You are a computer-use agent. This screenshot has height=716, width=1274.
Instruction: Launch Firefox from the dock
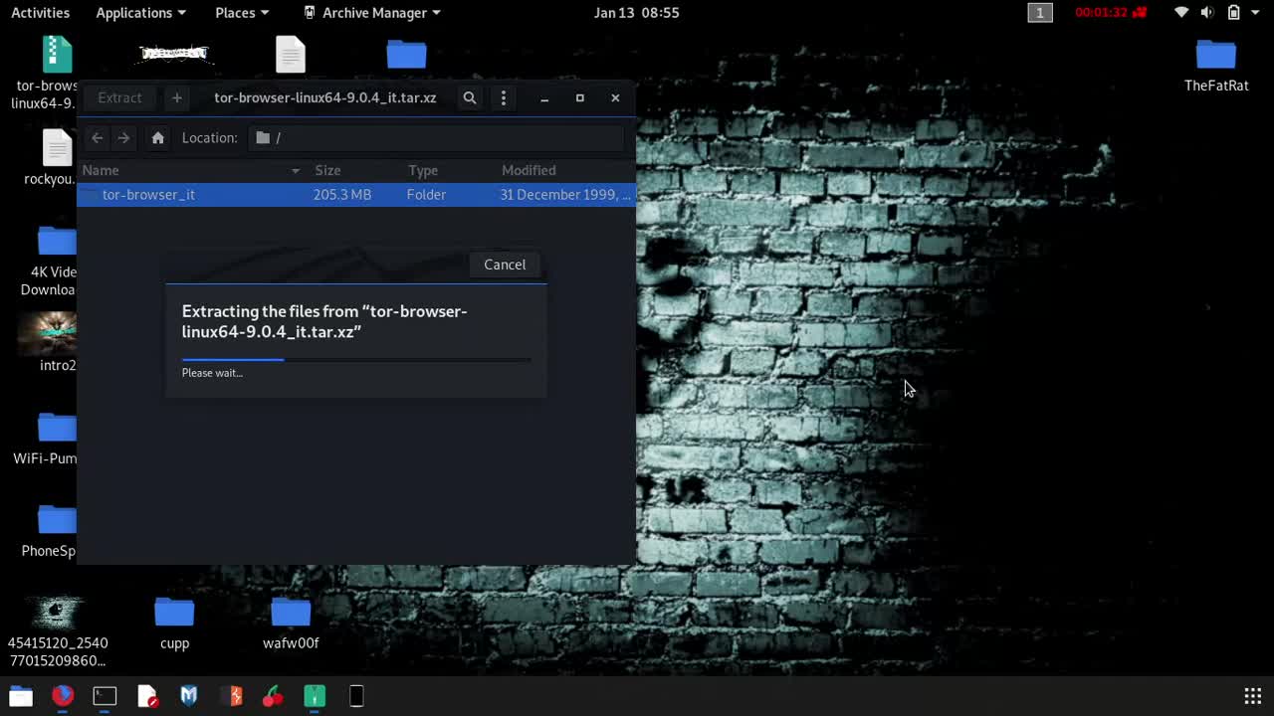pos(63,696)
